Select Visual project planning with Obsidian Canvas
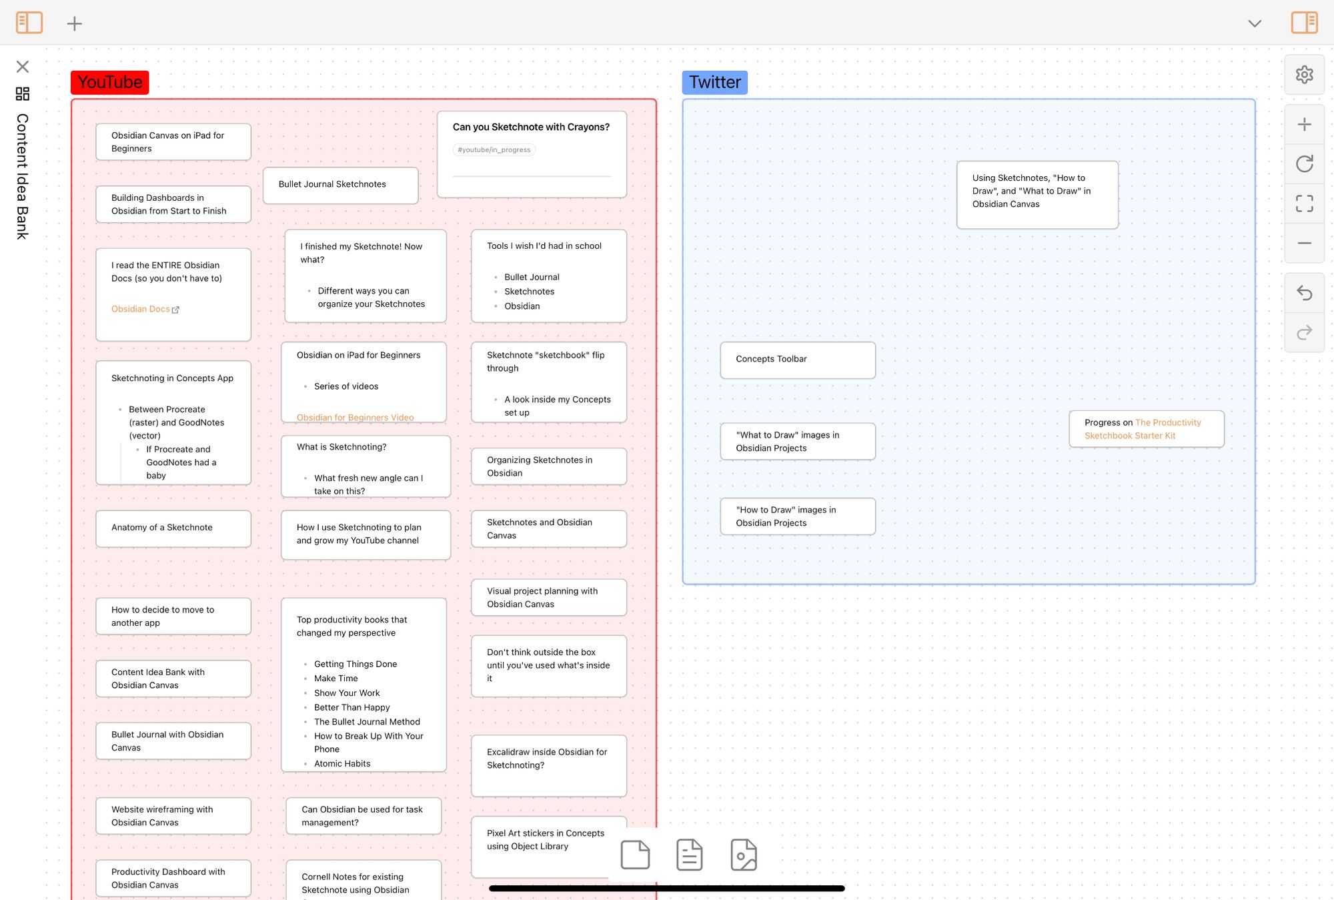 click(x=549, y=597)
